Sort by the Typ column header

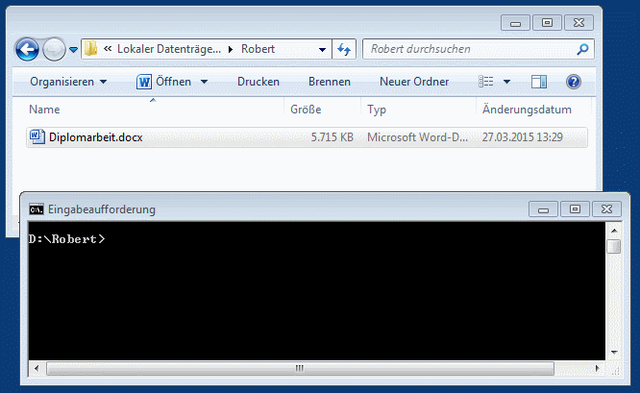click(377, 110)
